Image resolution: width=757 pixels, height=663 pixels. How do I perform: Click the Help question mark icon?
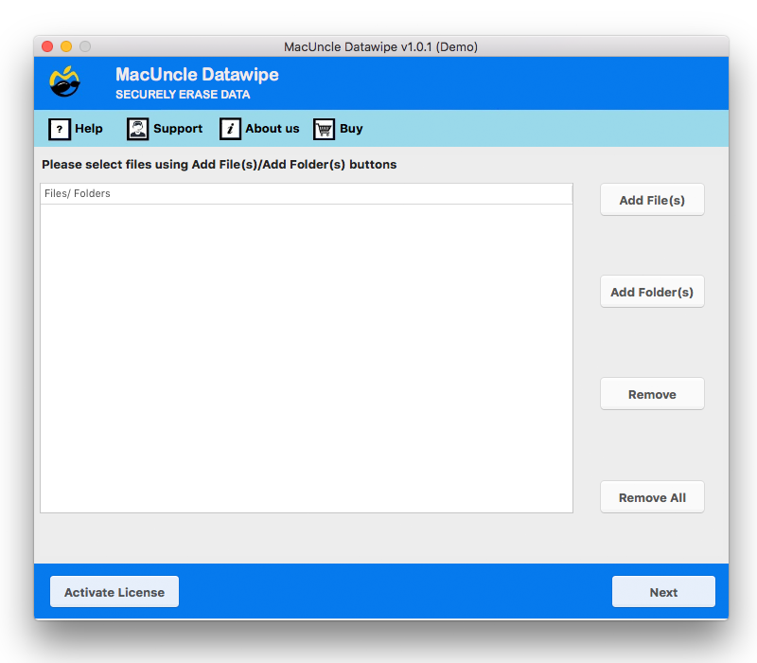(59, 129)
